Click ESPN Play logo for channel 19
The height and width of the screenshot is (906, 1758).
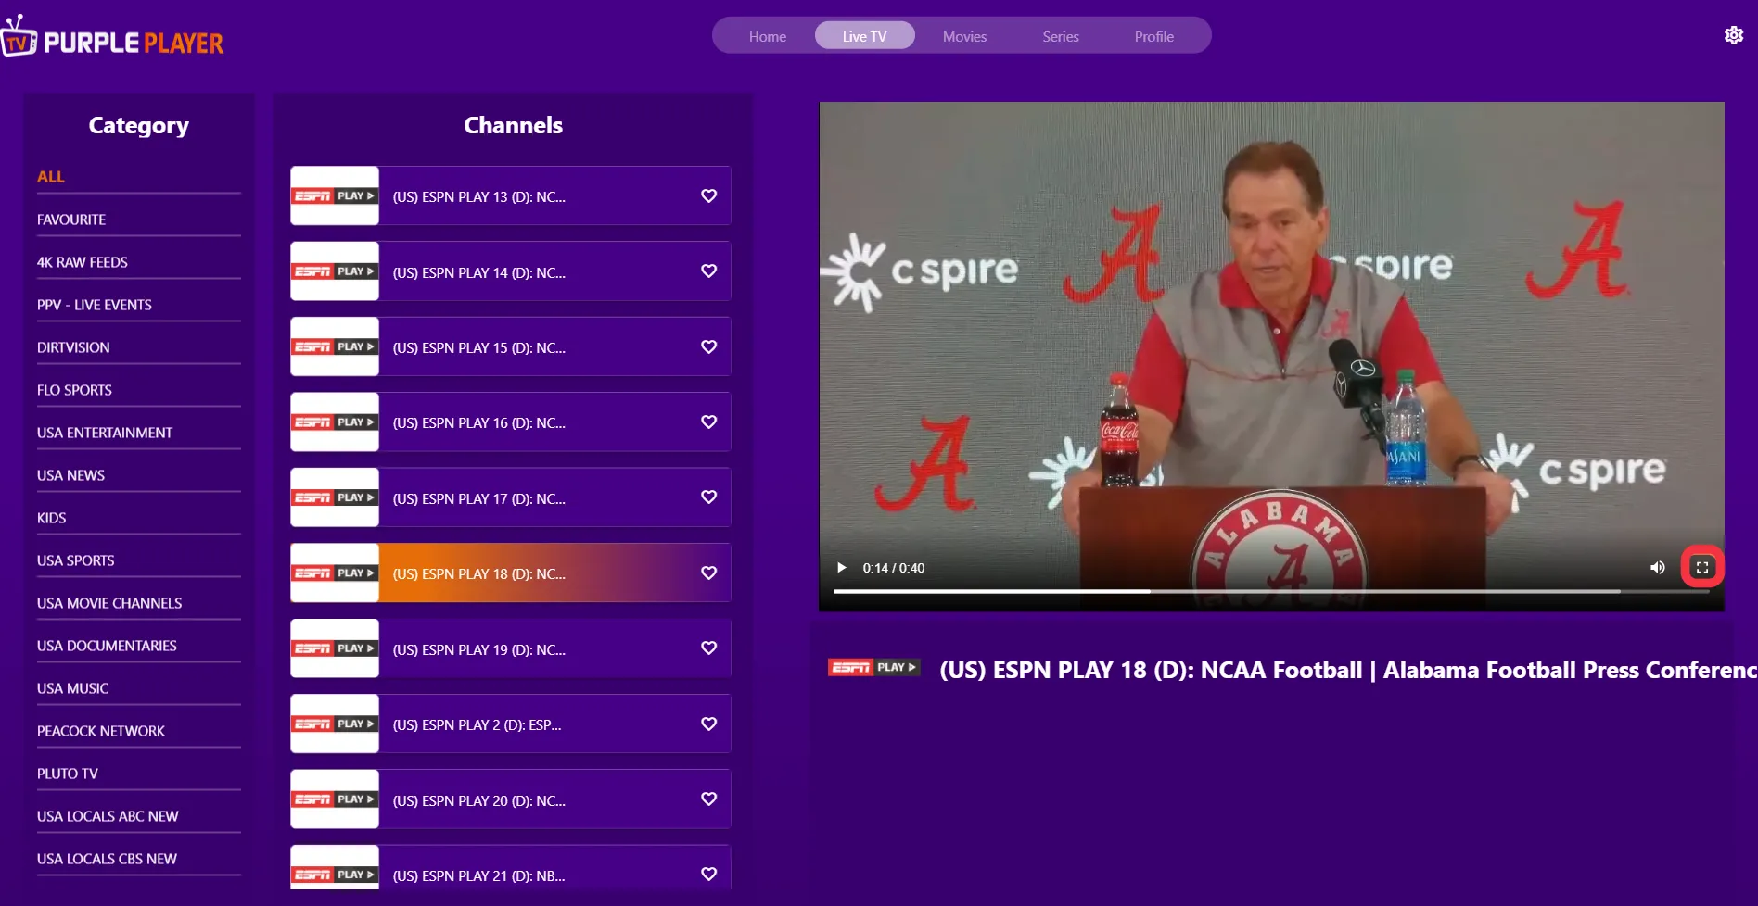(335, 648)
